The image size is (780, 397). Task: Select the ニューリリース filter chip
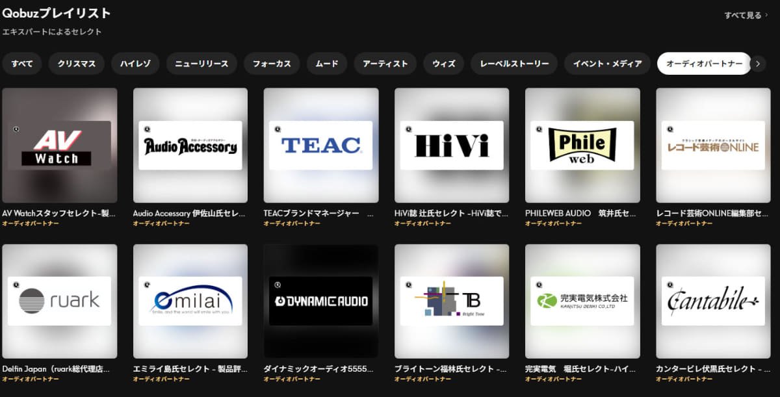201,64
